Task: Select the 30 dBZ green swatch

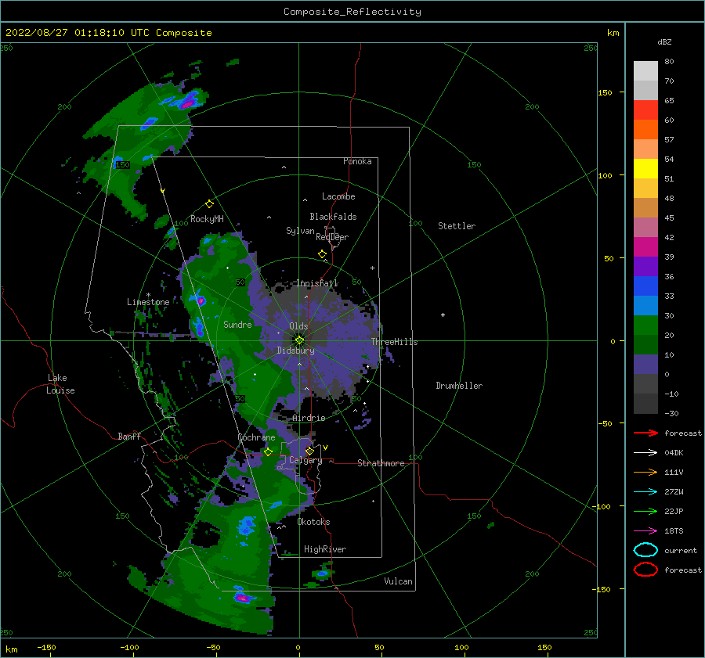Action: [x=645, y=325]
